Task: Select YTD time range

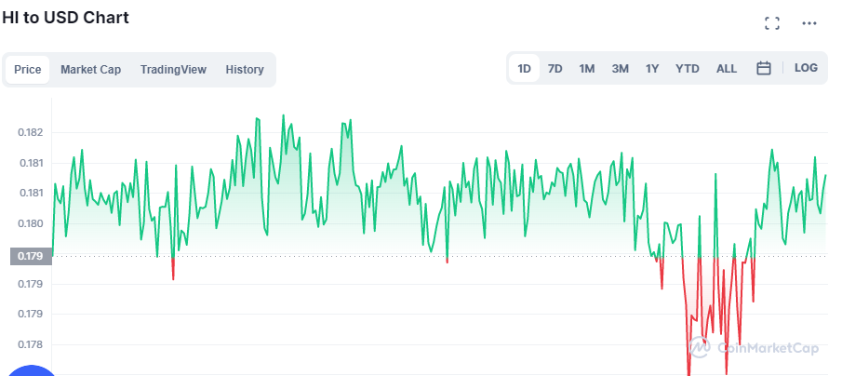Action: tap(688, 69)
